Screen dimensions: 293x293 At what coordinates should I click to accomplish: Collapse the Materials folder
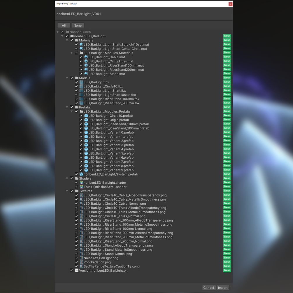67,40
